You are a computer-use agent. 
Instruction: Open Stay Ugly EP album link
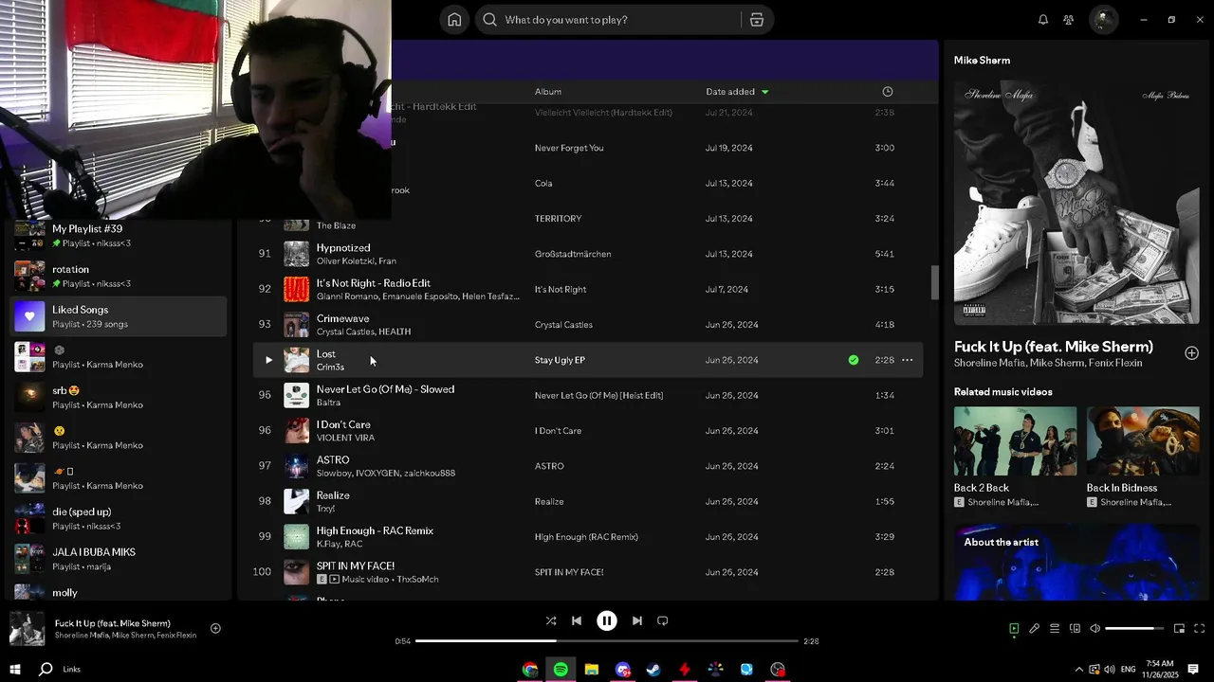click(x=560, y=360)
